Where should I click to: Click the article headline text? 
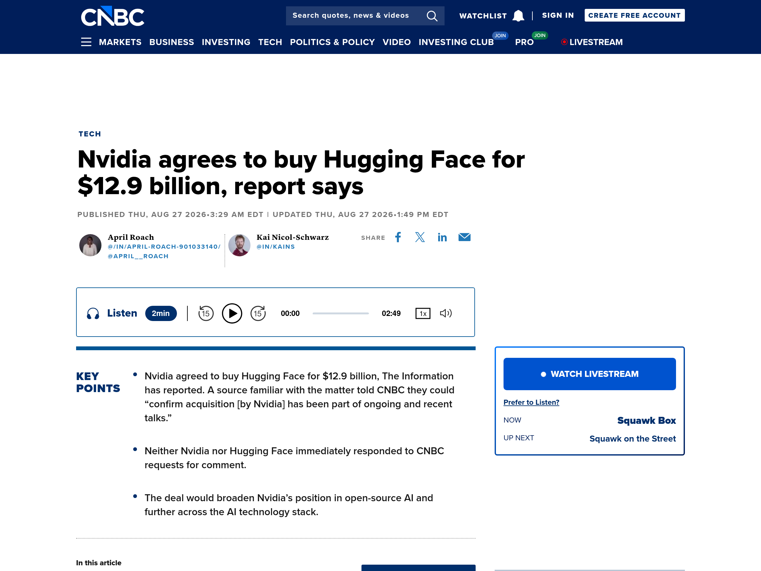tap(301, 173)
